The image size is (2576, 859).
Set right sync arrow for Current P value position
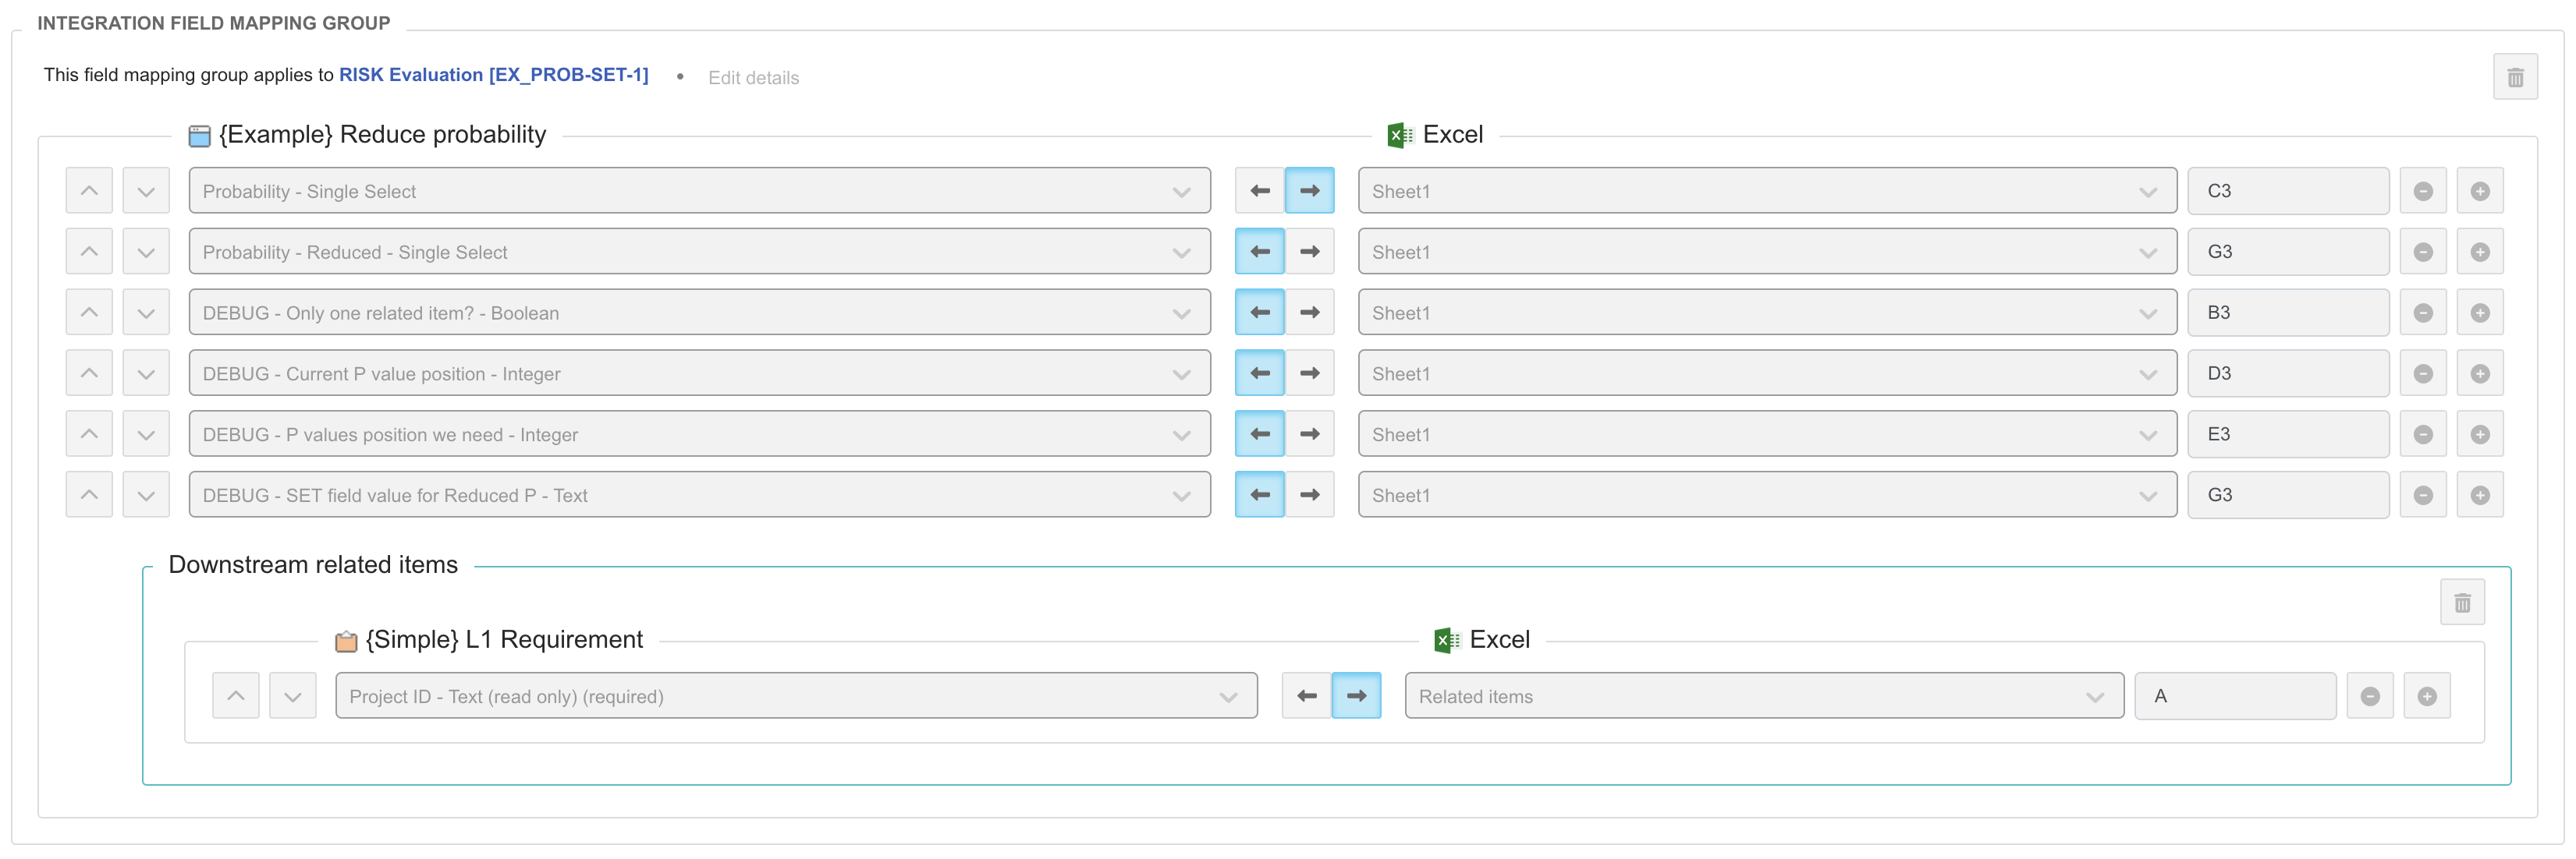tap(1310, 373)
